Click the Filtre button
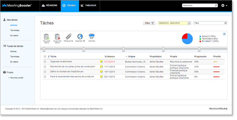The image size is (237, 120). (x=149, y=23)
